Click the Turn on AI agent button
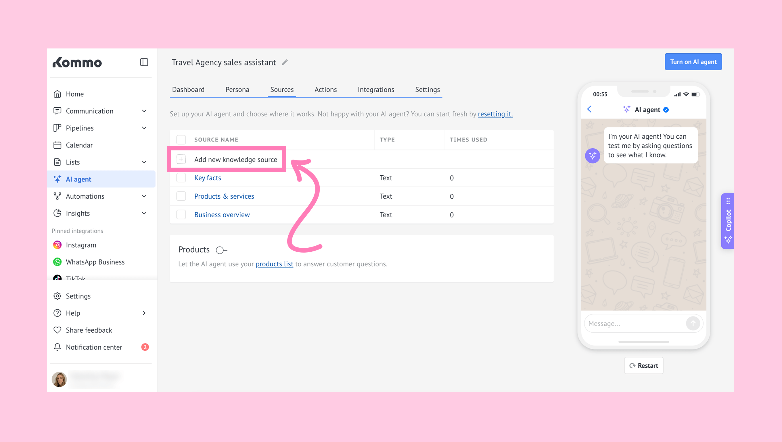This screenshot has width=782, height=442. point(693,62)
